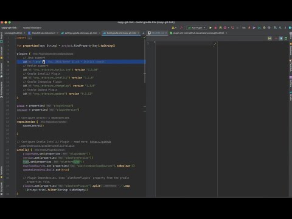
Task: Click the teal terminal-arrow toolbar icon
Action: pos(259,27)
